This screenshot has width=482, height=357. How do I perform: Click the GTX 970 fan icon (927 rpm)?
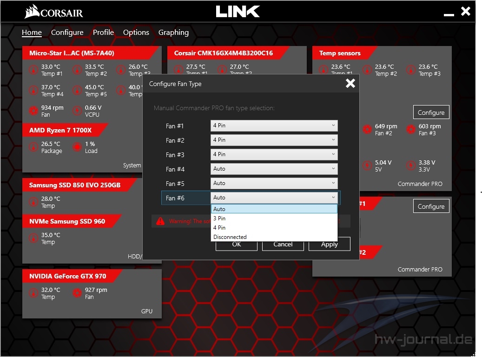(77, 293)
